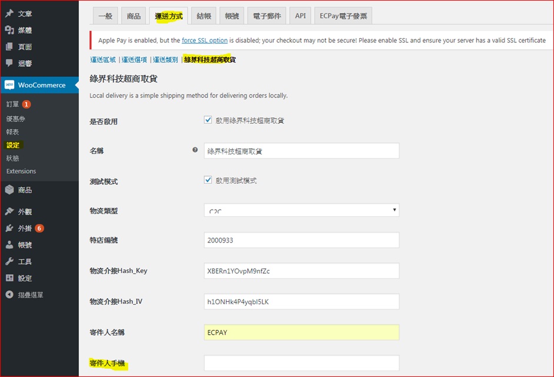Open the 物流類型 dropdown showing C2C
The height and width of the screenshot is (377, 554).
301,210
